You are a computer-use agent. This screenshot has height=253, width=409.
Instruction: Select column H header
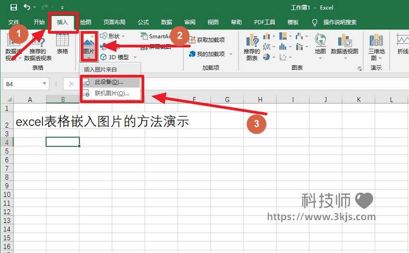260,99
